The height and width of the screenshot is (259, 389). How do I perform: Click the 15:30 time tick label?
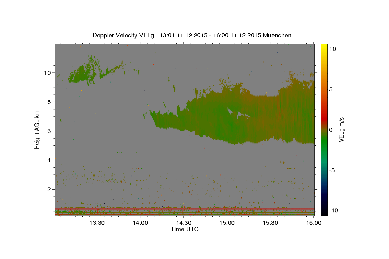pyautogui.click(x=271, y=223)
